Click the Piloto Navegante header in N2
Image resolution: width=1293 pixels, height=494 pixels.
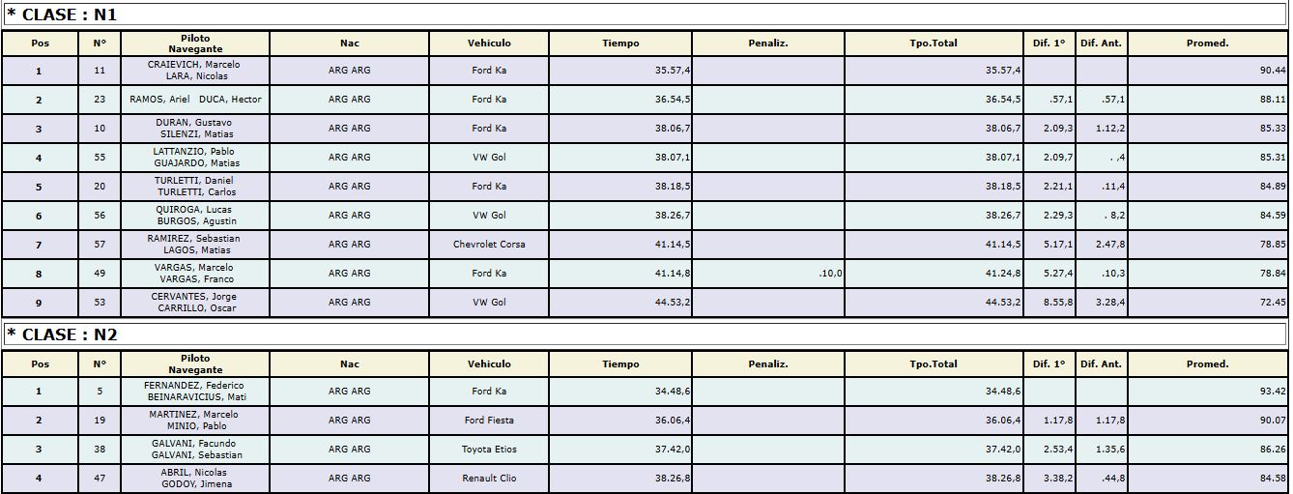point(195,364)
